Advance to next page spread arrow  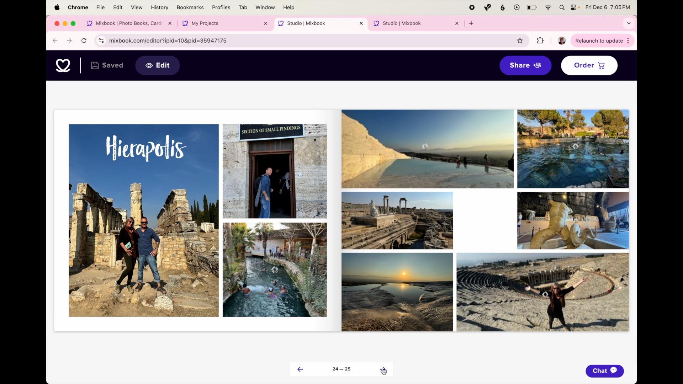pos(383,369)
